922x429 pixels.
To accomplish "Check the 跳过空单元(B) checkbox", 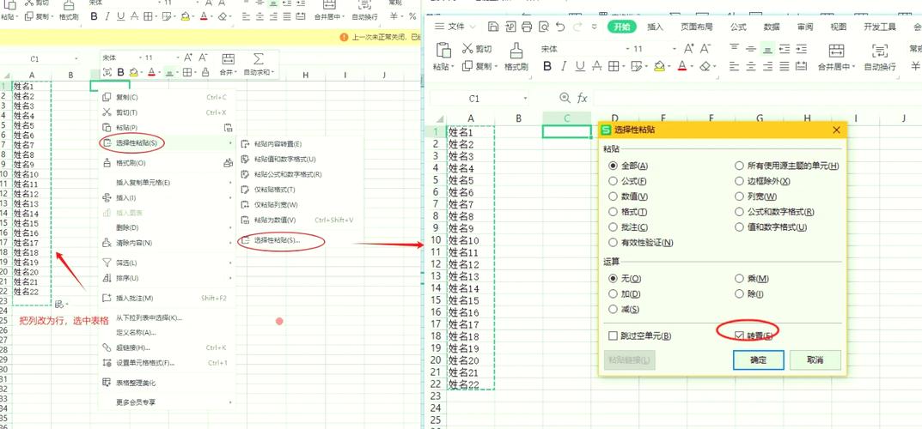I will coord(614,335).
